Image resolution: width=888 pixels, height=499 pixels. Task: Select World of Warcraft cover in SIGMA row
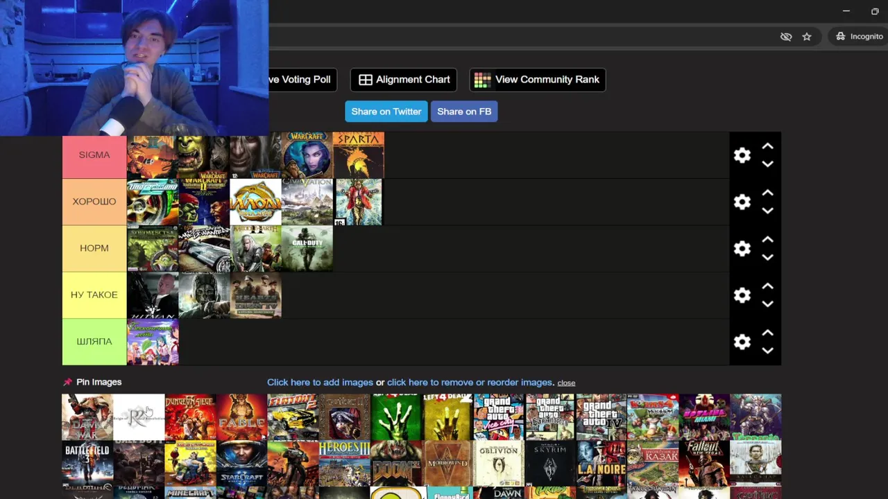click(307, 155)
